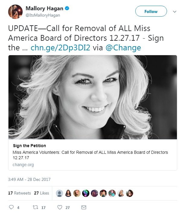Open the black-and-white petition preview image
Viewport: 186px width, 215px height.
[x=93, y=97]
